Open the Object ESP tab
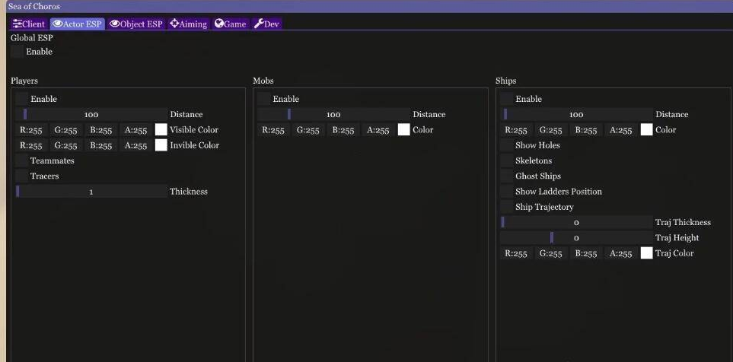 (x=136, y=24)
